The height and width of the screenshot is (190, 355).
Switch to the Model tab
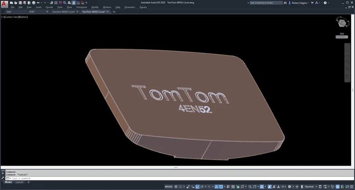point(8,182)
